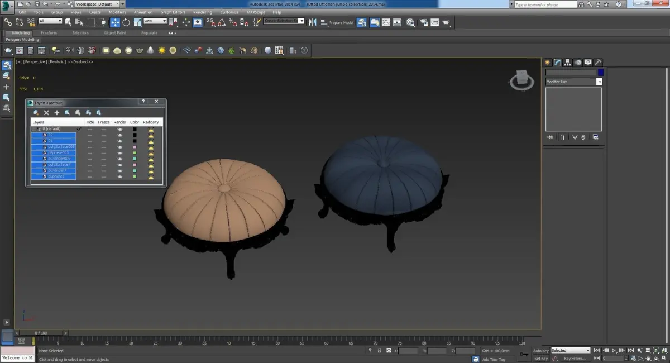Toggle Hide for the pSphere003 object
This screenshot has width=670, height=363.
pos(90,153)
